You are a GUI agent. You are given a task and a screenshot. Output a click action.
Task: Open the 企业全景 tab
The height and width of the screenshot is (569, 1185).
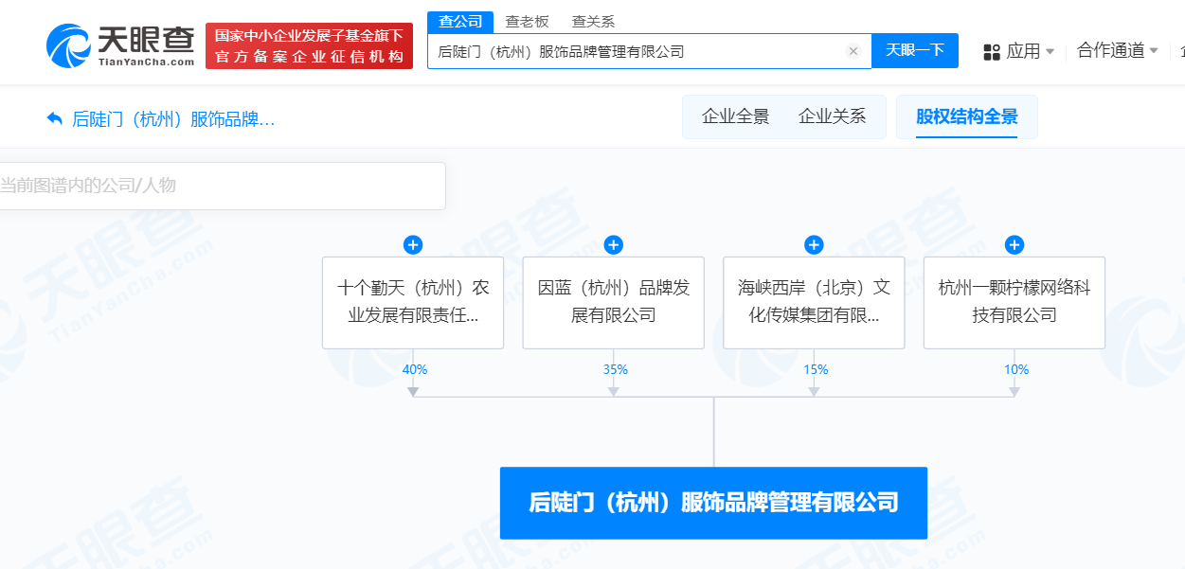coord(736,116)
